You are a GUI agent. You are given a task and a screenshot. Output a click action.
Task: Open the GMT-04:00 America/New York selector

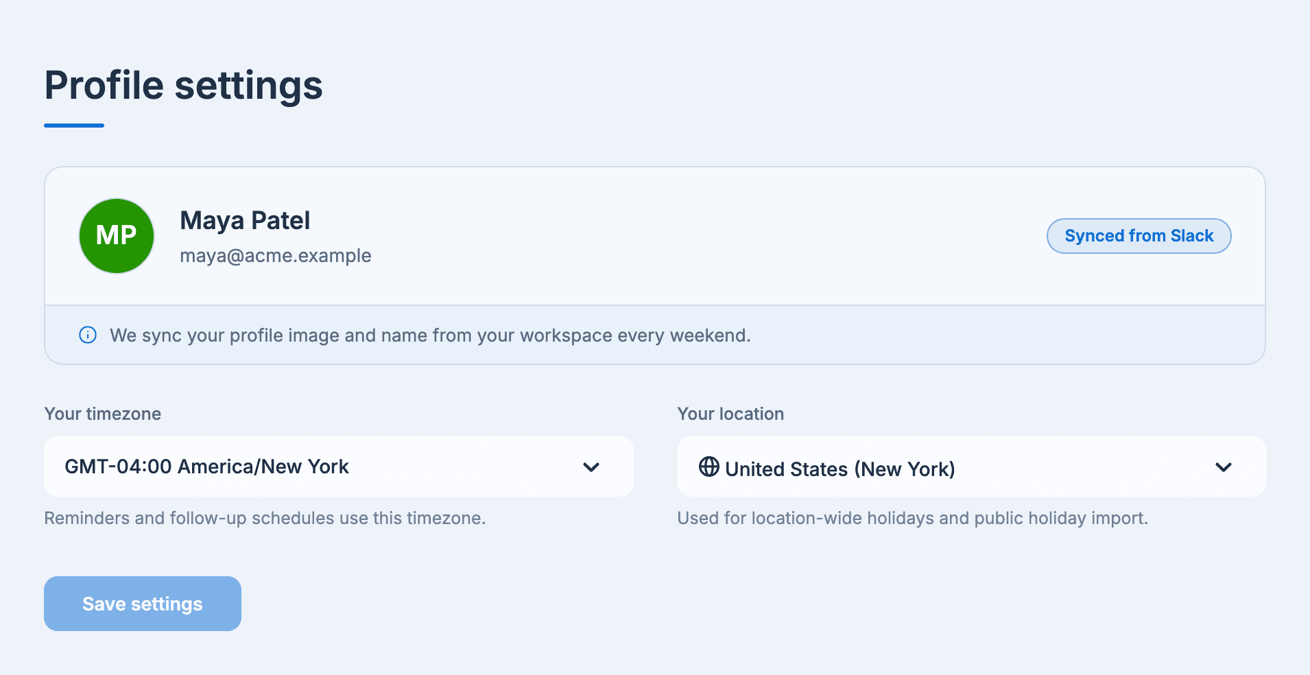pyautogui.click(x=339, y=466)
